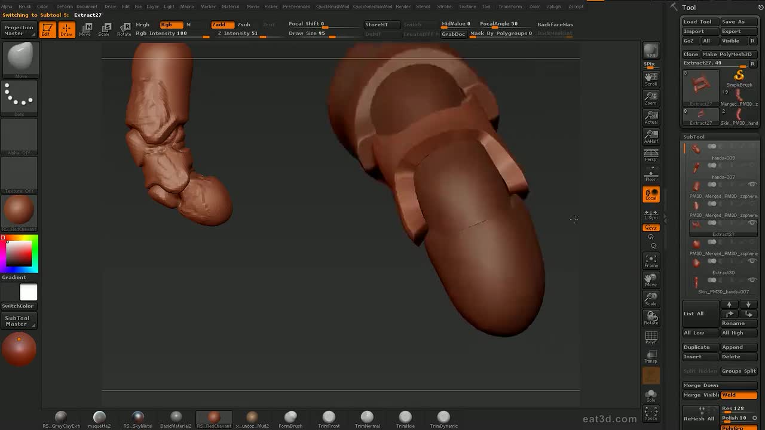
Task: Open the current brush thumbnail picker
Action: click(x=20, y=60)
